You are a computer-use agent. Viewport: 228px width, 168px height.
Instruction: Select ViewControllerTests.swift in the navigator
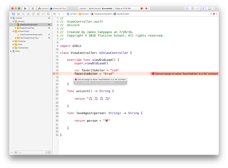pyautogui.click(x=31, y=34)
